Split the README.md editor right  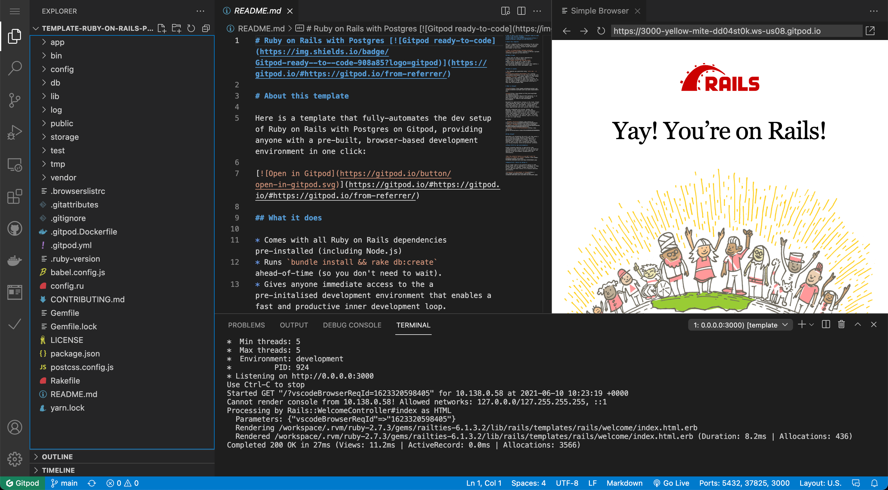tap(521, 11)
